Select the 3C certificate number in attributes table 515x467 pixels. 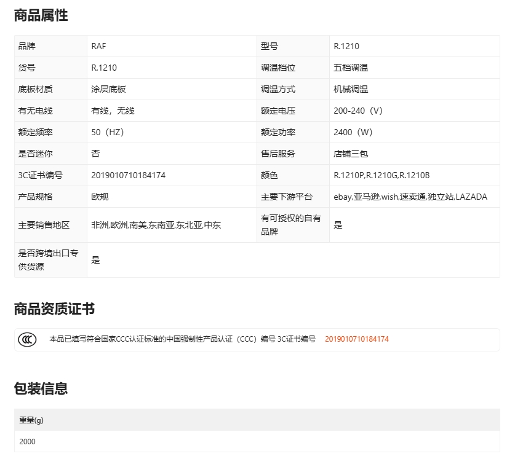tap(128, 175)
